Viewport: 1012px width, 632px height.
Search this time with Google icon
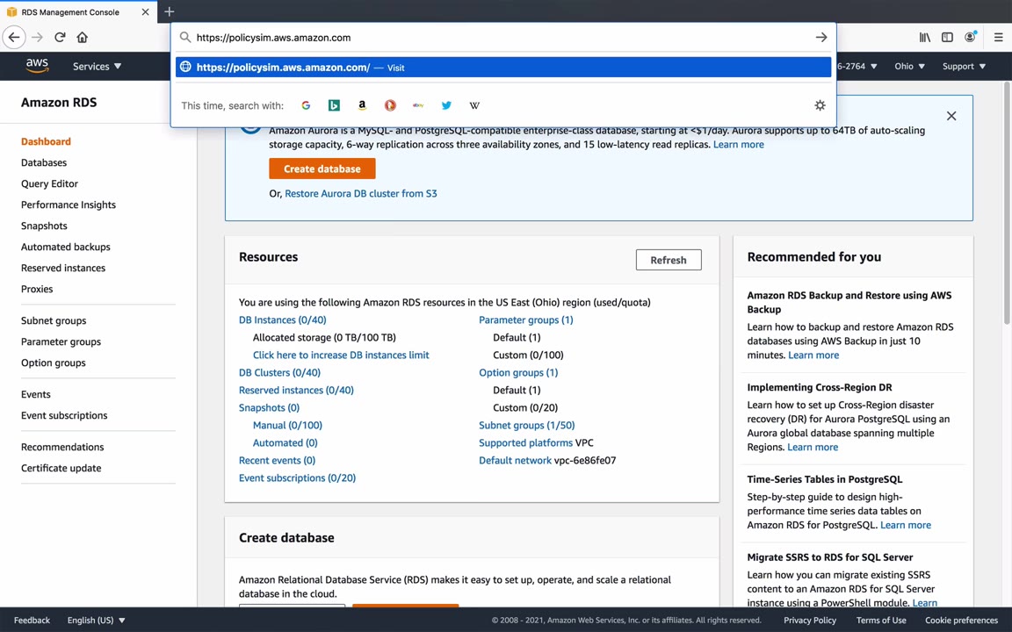coord(306,105)
